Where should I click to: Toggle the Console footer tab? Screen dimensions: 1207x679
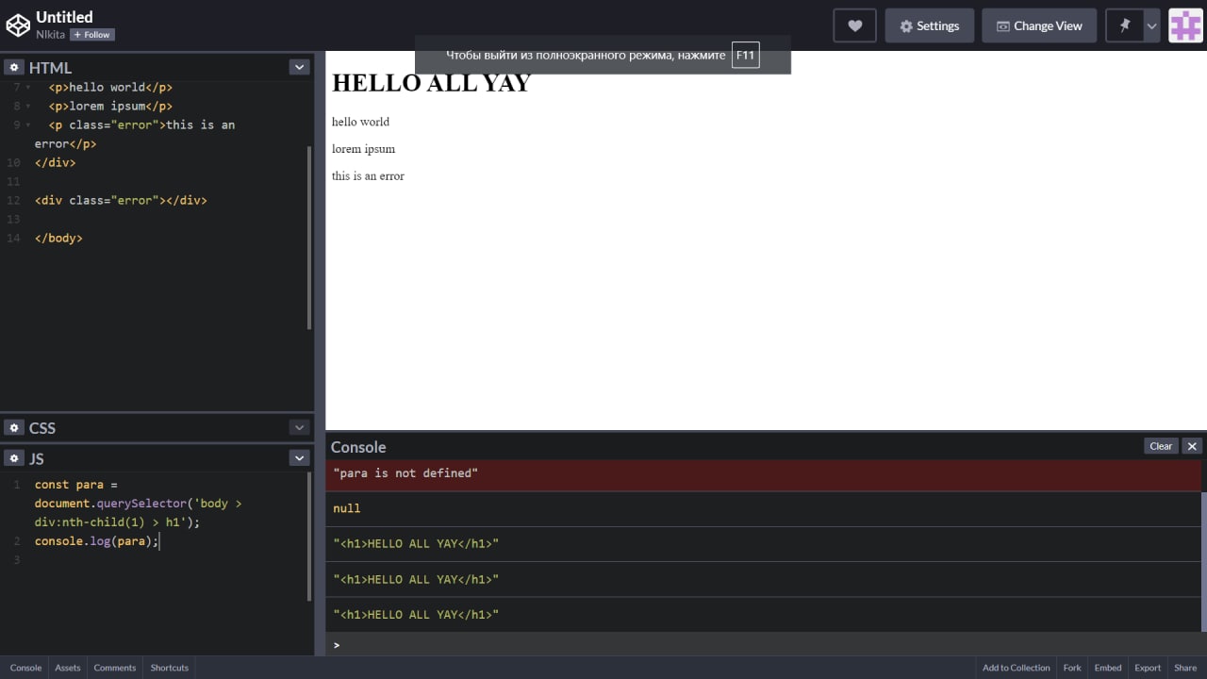(x=25, y=668)
